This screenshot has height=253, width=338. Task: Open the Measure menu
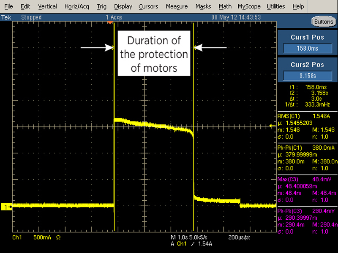(x=177, y=7)
